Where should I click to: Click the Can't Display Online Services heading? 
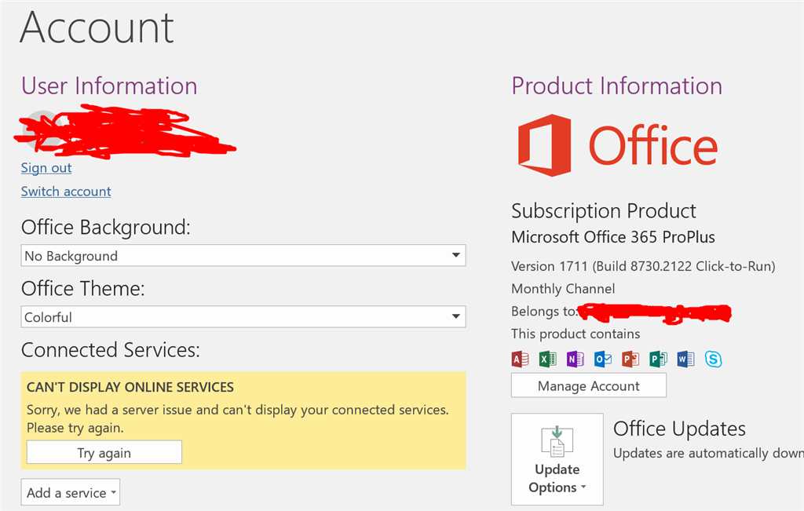coord(130,388)
